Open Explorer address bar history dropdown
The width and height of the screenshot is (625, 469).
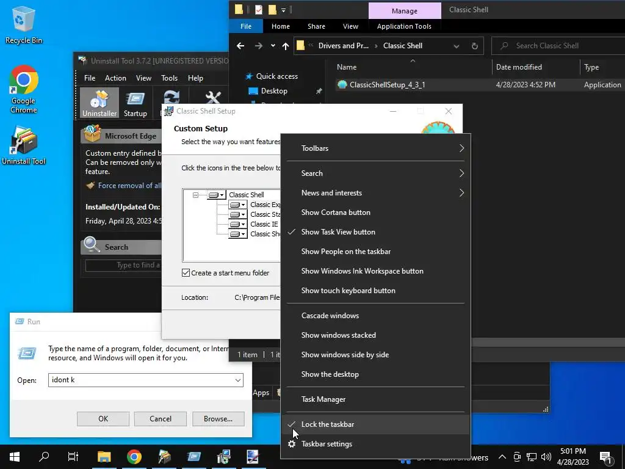(x=457, y=46)
